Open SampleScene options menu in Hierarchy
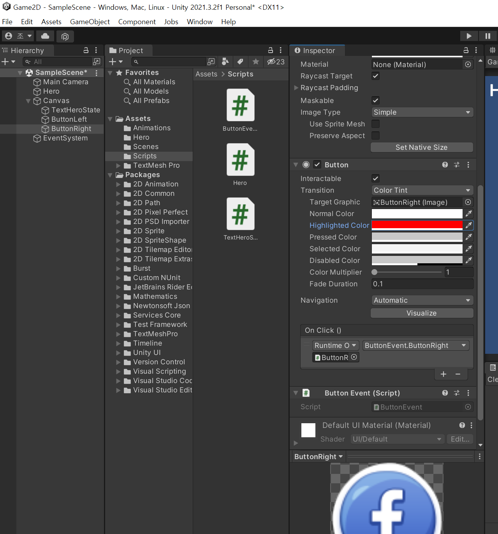Screen dimensions: 498x534 96,73
